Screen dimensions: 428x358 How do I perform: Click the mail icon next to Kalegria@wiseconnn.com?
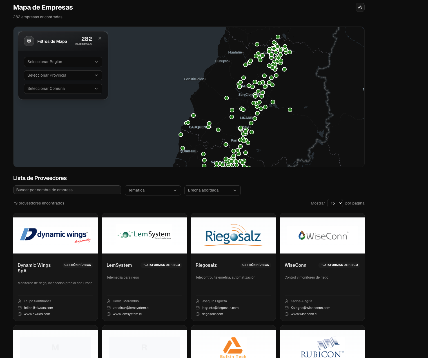click(x=287, y=308)
